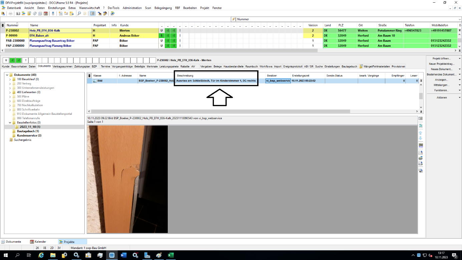The height and width of the screenshot is (260, 462).
Task: Click the greyed-out printer icon in the toolbar
Action: [11, 13]
